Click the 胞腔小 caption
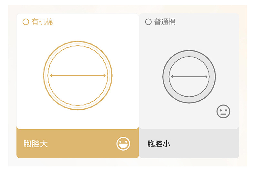 (159, 144)
